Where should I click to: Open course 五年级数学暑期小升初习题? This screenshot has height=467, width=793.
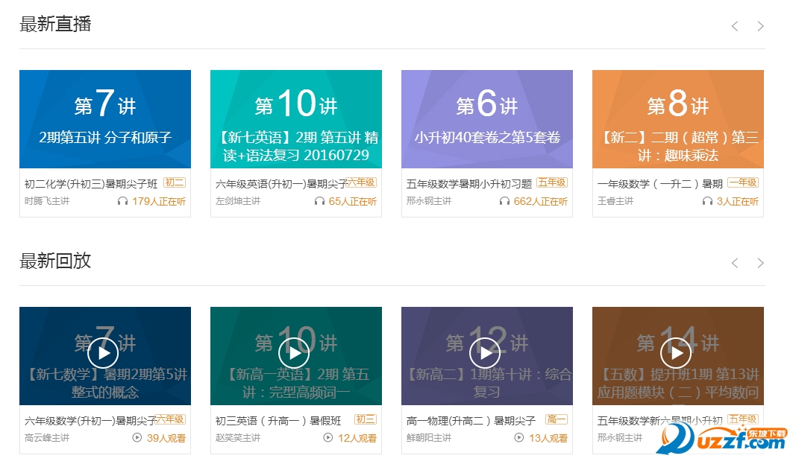(x=469, y=184)
